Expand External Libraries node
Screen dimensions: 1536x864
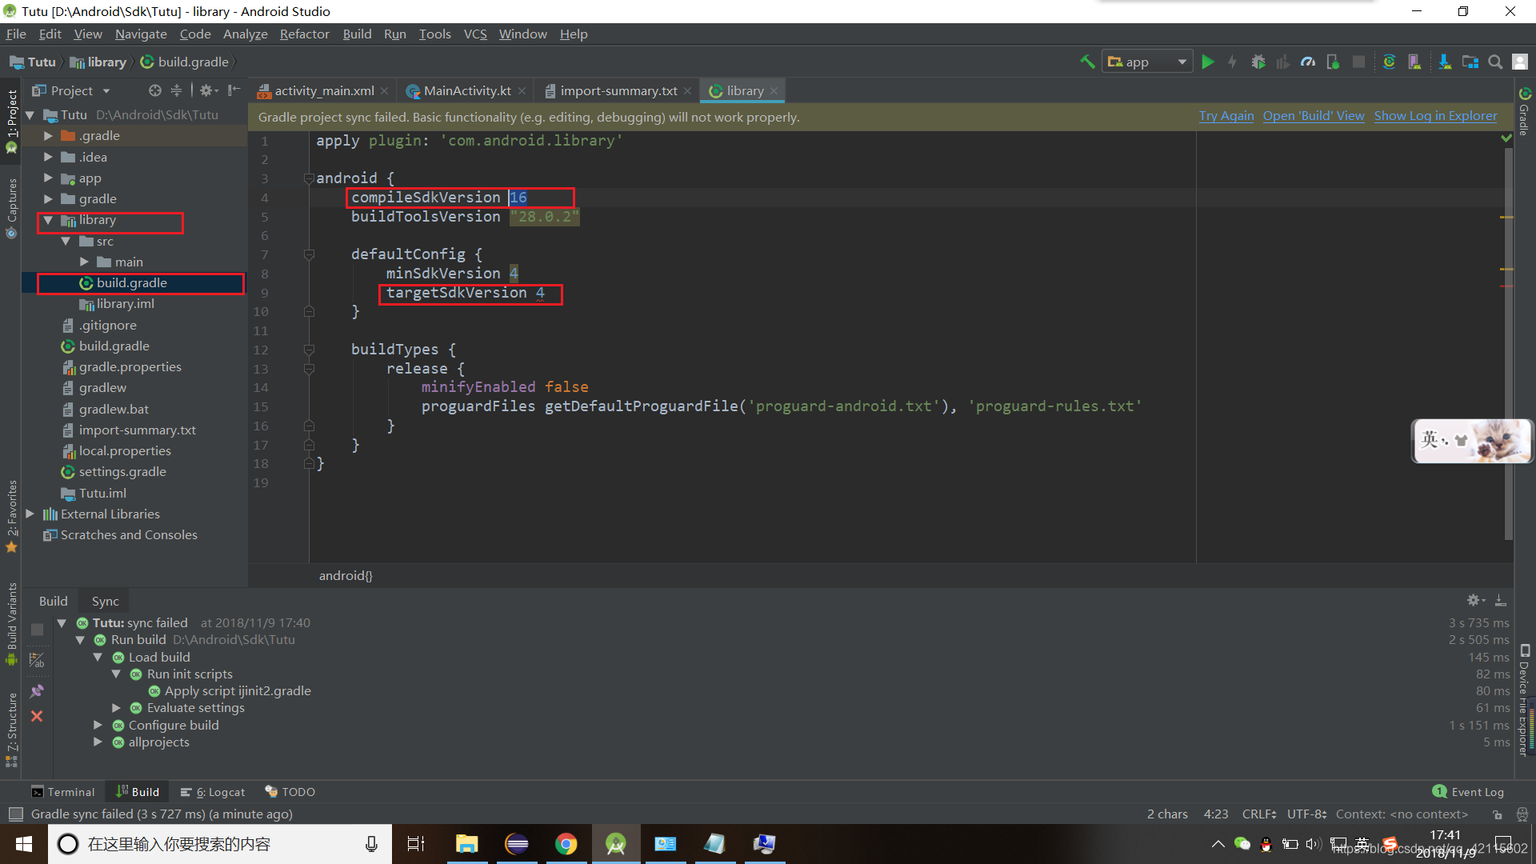click(30, 514)
